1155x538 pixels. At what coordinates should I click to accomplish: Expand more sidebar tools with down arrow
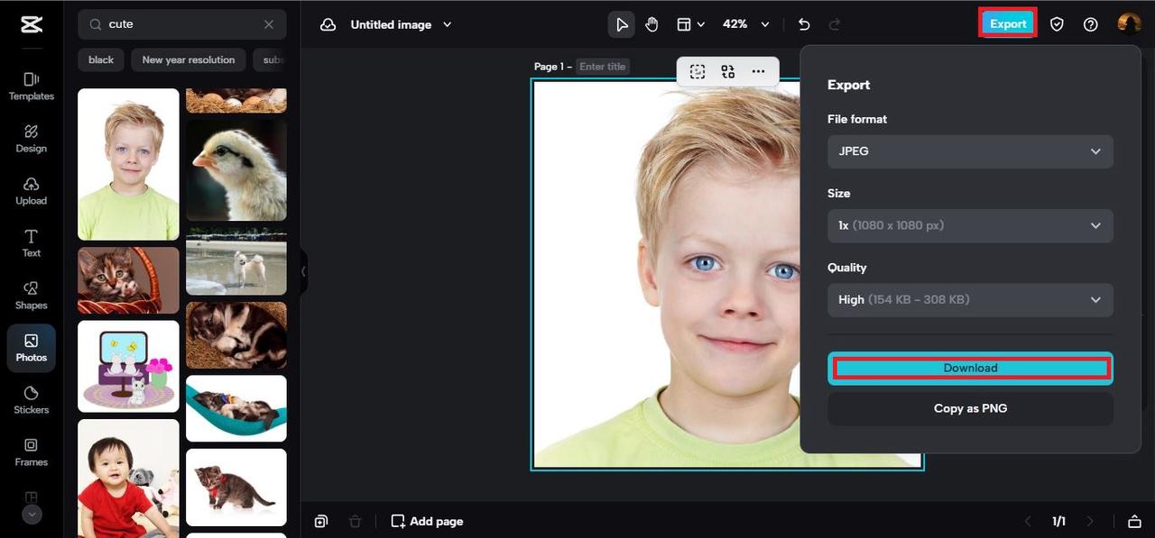[32, 515]
